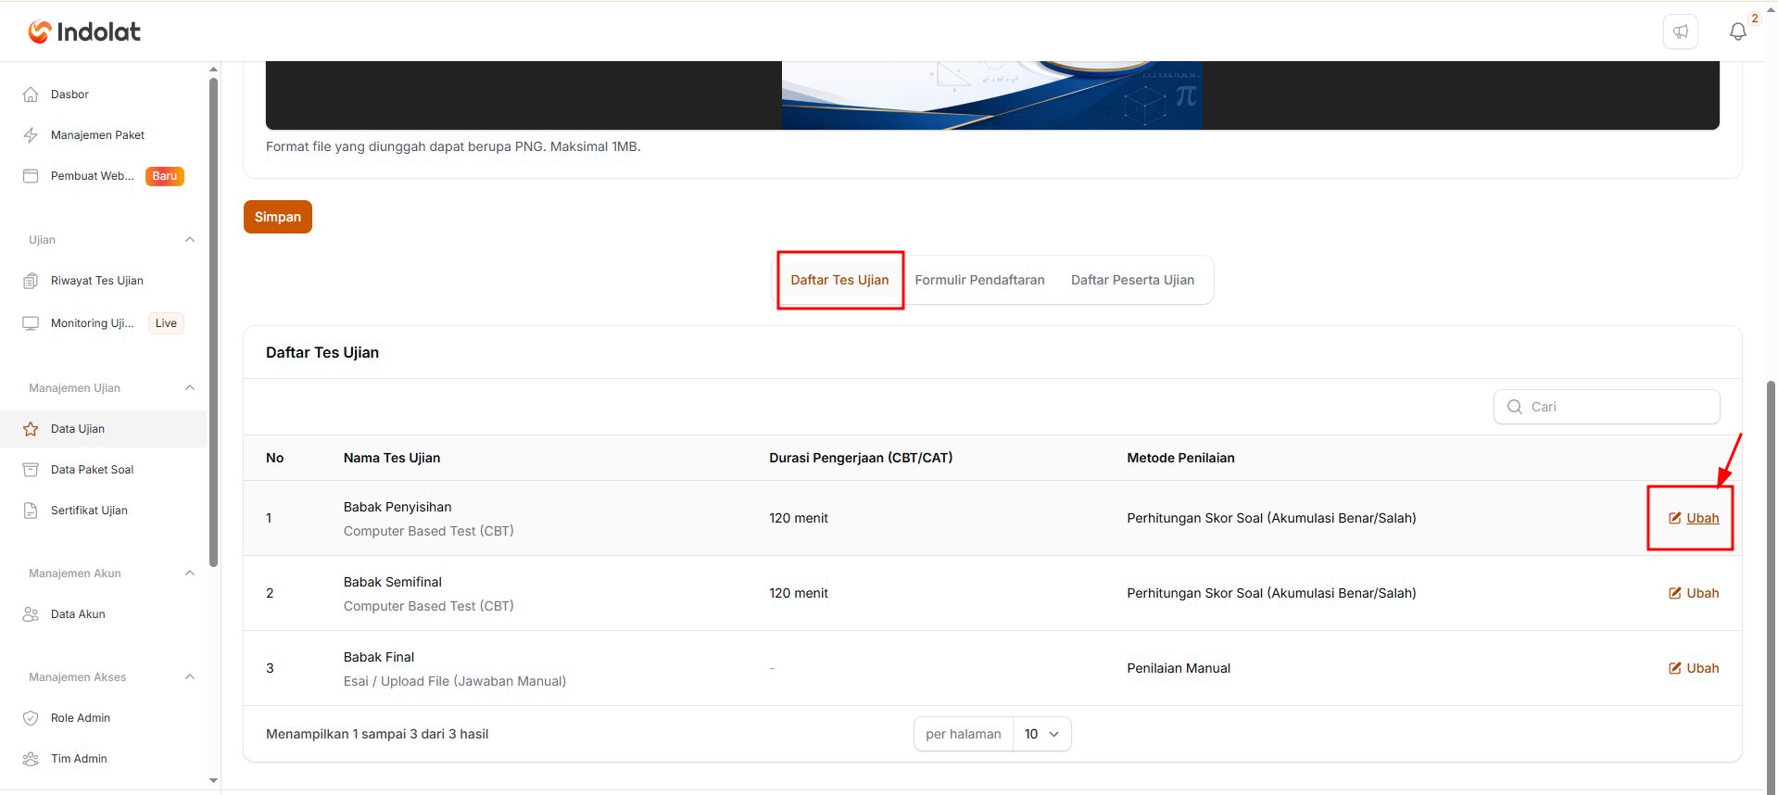Image resolution: width=1778 pixels, height=795 pixels.
Task: Open the per halaman 10 dropdown
Action: [x=1042, y=734]
